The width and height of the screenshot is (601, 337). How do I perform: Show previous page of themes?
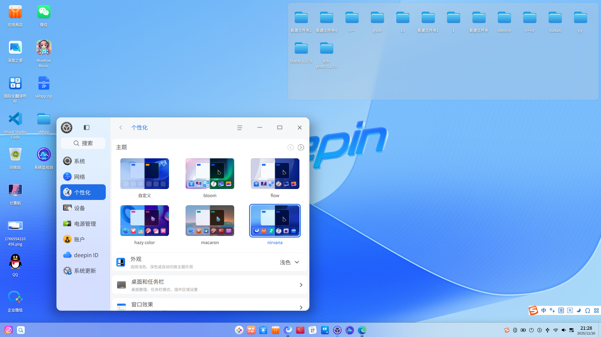click(291, 147)
